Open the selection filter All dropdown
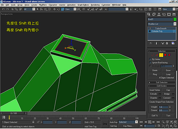 [x=34, y=9]
